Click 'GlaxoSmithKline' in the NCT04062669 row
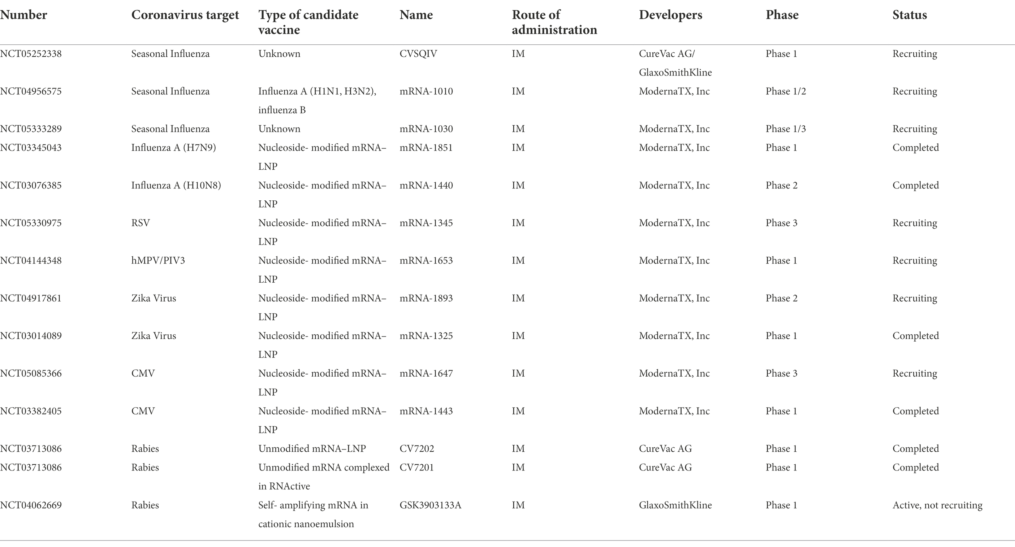This screenshot has width=1015, height=547. click(675, 505)
